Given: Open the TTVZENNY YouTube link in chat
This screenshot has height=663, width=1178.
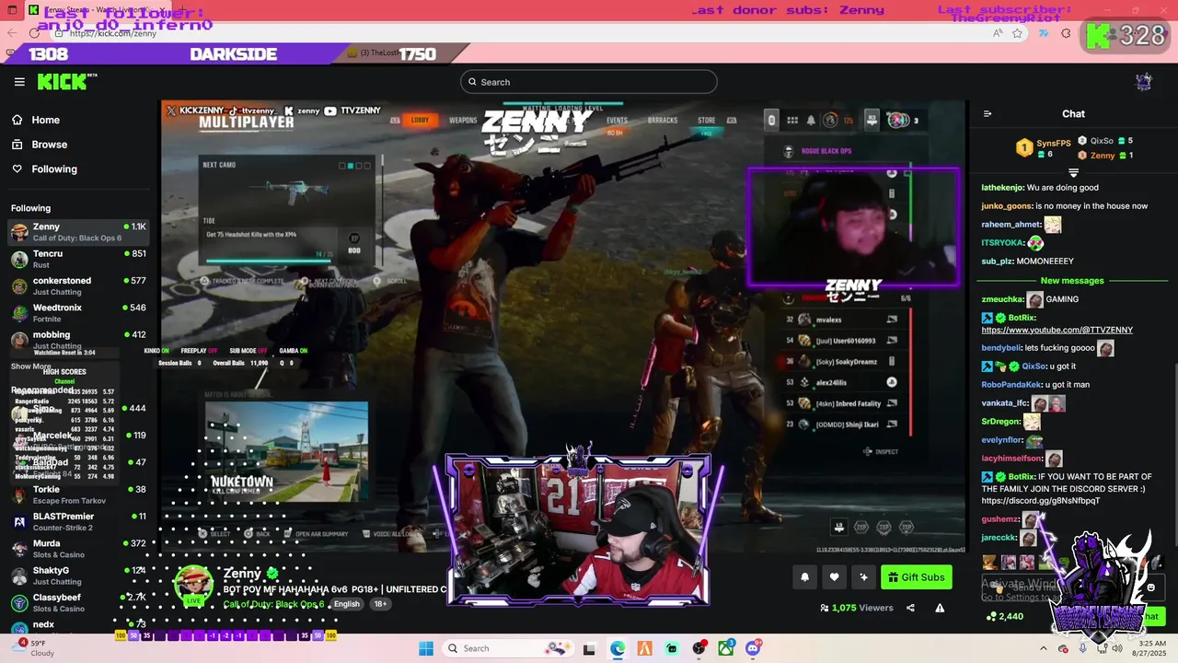Looking at the screenshot, I should (x=1057, y=330).
